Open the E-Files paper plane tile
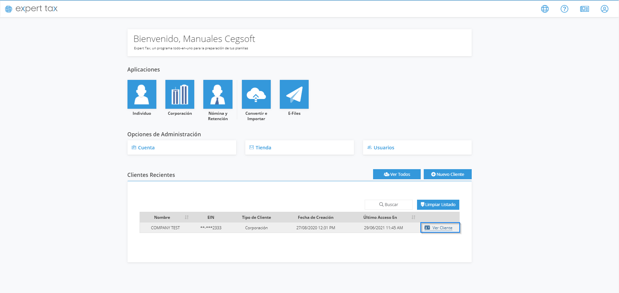Screen dimensions: 619x293 point(294,94)
